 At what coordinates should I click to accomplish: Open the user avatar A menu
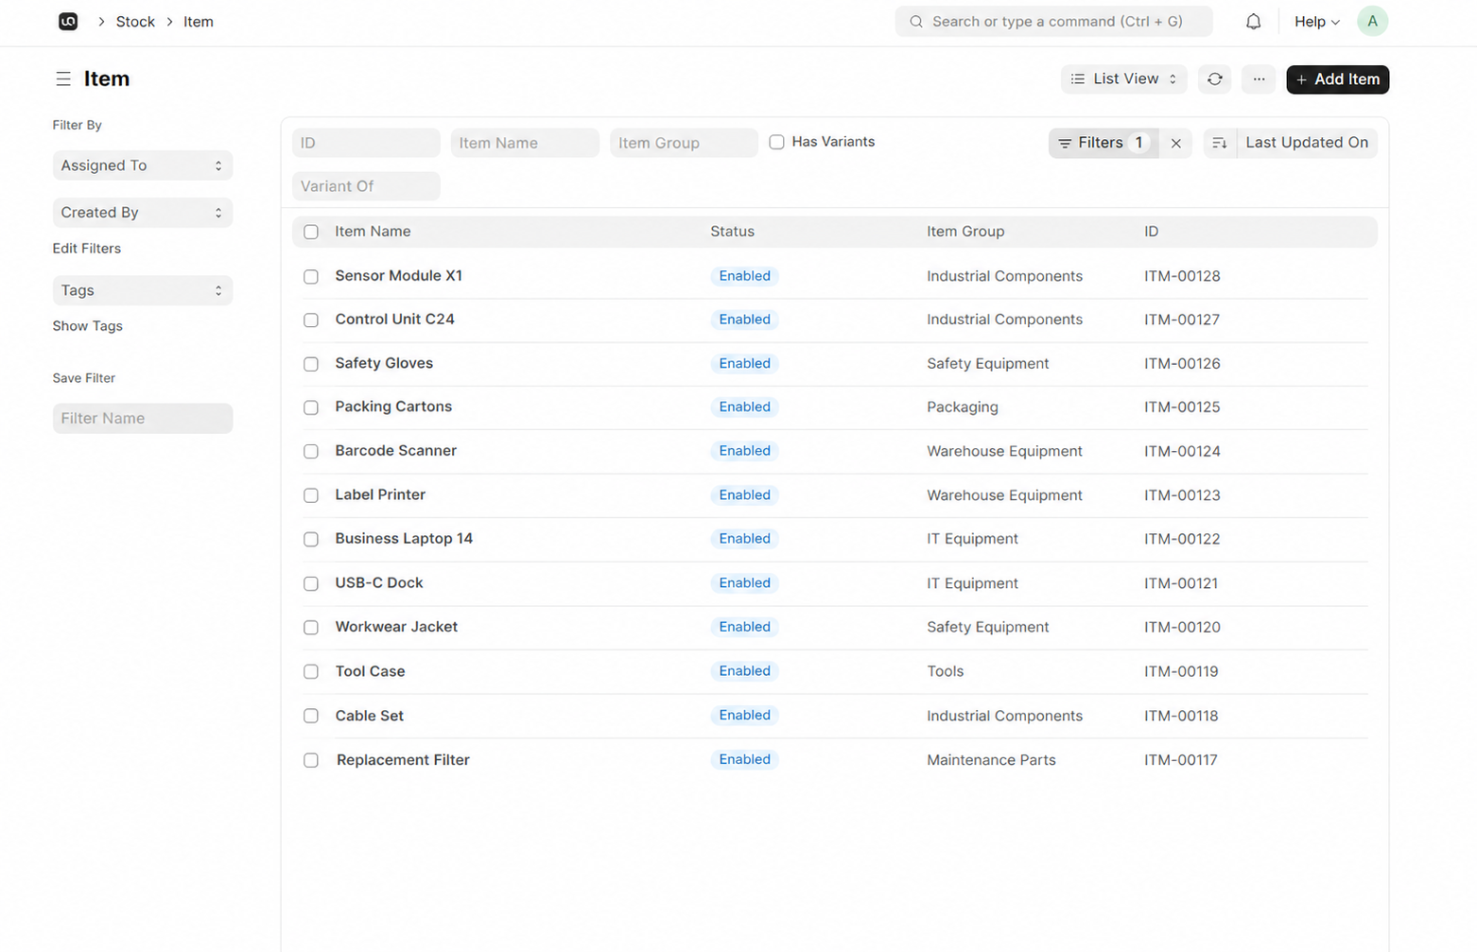[1372, 22]
